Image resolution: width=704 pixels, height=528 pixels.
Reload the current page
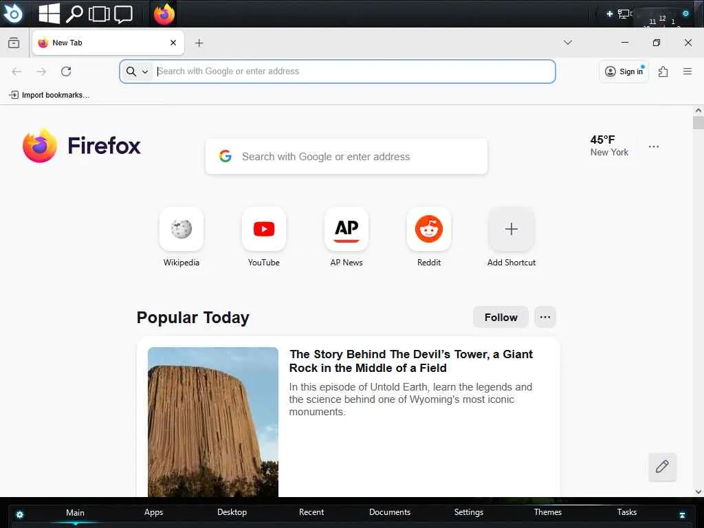point(66,71)
